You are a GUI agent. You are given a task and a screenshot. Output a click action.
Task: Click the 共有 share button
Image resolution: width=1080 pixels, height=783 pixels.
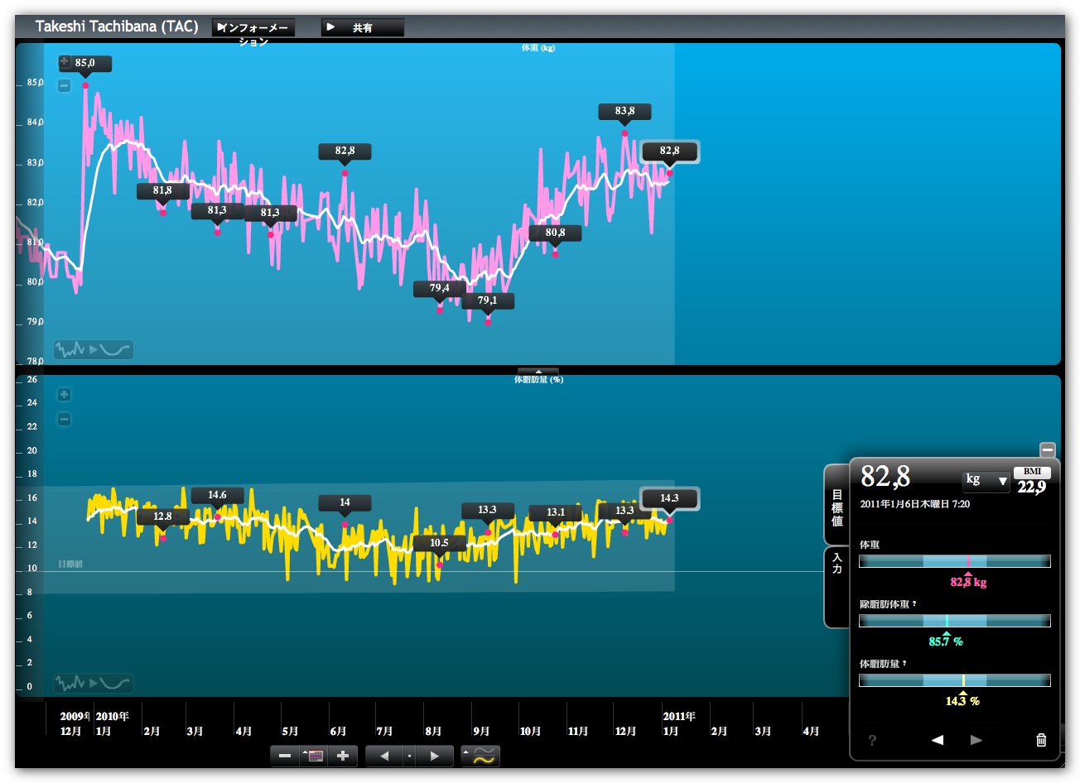pyautogui.click(x=362, y=28)
